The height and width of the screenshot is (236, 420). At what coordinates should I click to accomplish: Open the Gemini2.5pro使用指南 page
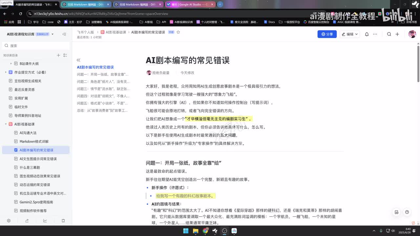click(x=36, y=202)
